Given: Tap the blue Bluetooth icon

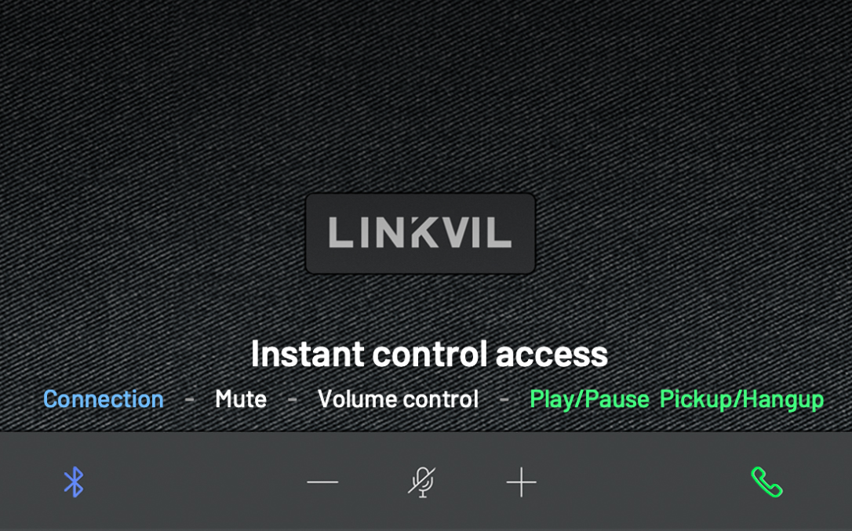Looking at the screenshot, I should [x=74, y=482].
